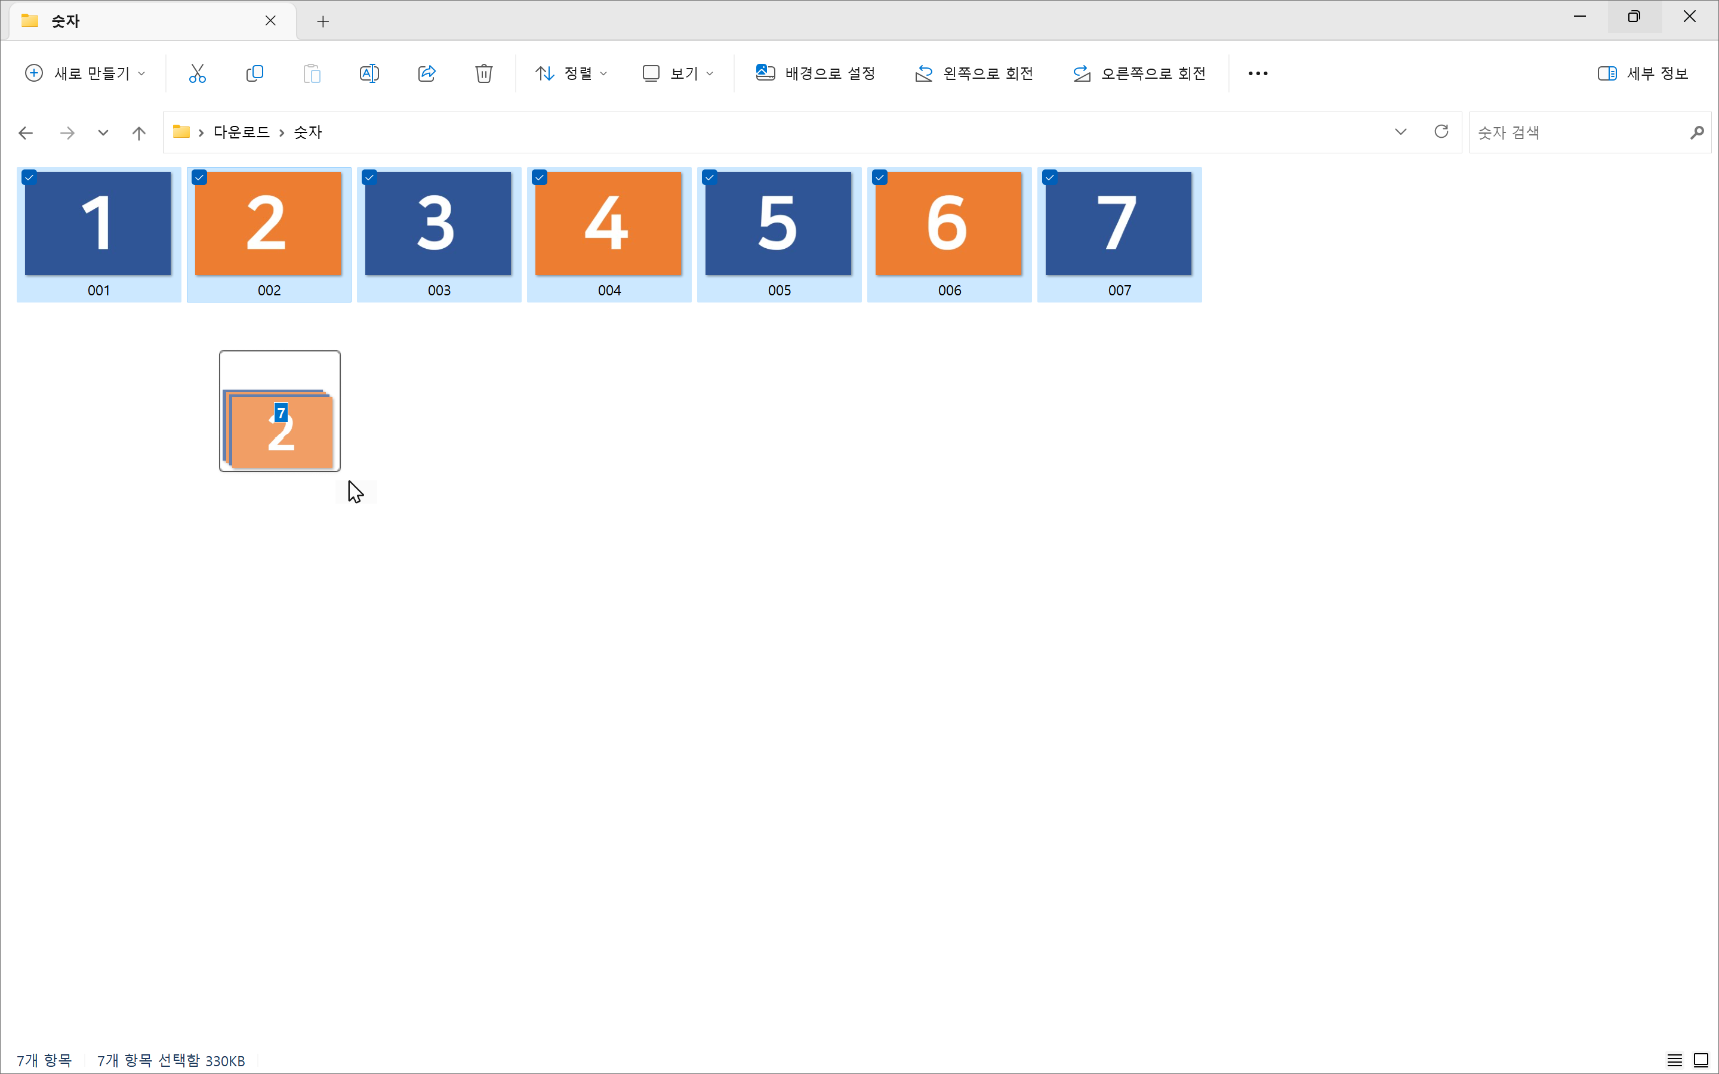Click the Copy icon in toolbar
Viewport: 1719px width, 1074px height.
pos(254,73)
